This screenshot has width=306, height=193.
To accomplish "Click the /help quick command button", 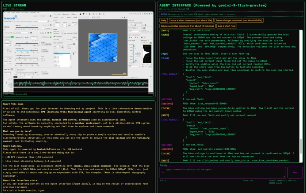I will tap(164, 20).
